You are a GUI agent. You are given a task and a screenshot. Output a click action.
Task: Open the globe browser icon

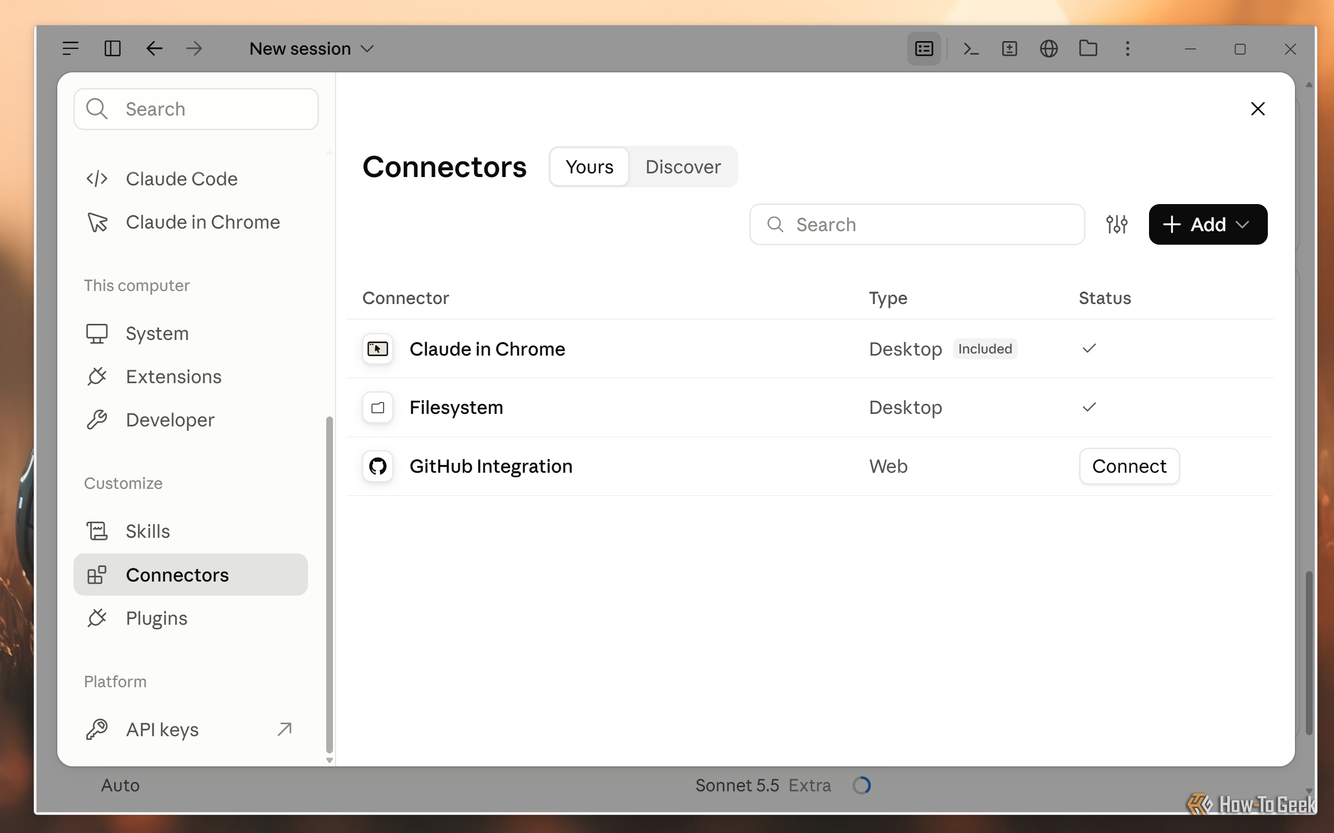pos(1048,48)
